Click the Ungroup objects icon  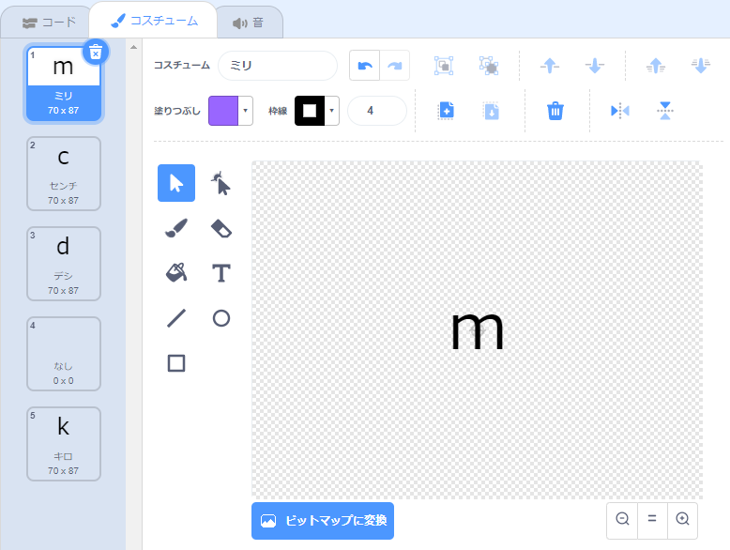point(489,66)
